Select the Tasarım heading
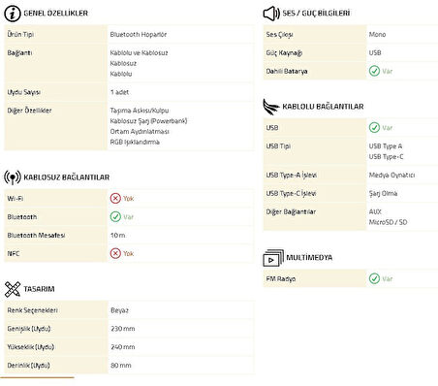The image size is (438, 386). pyautogui.click(x=39, y=289)
